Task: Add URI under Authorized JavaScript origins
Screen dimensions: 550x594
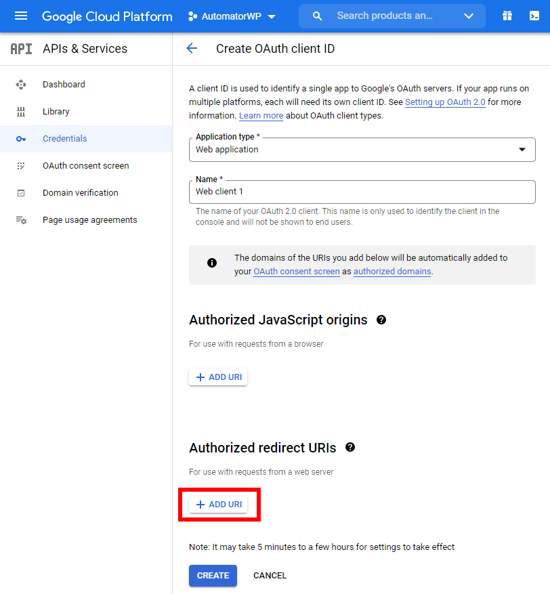Action: pos(218,377)
